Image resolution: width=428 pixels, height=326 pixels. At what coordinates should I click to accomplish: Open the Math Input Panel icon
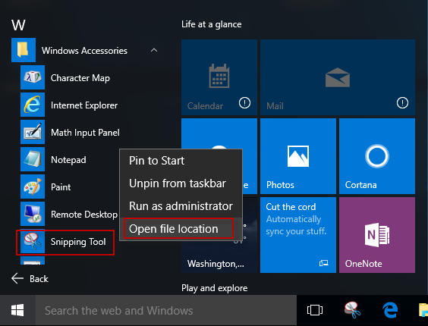[33, 132]
